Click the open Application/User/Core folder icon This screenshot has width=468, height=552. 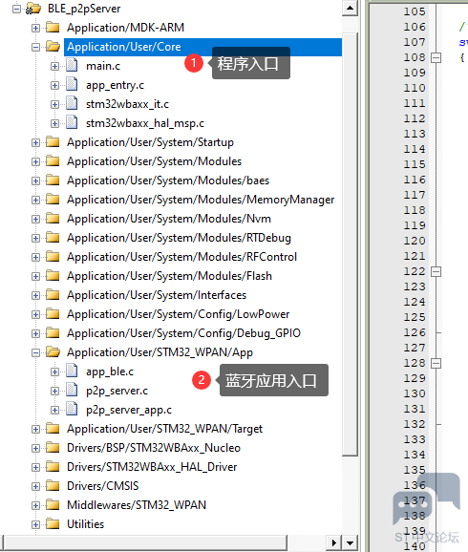click(x=53, y=47)
